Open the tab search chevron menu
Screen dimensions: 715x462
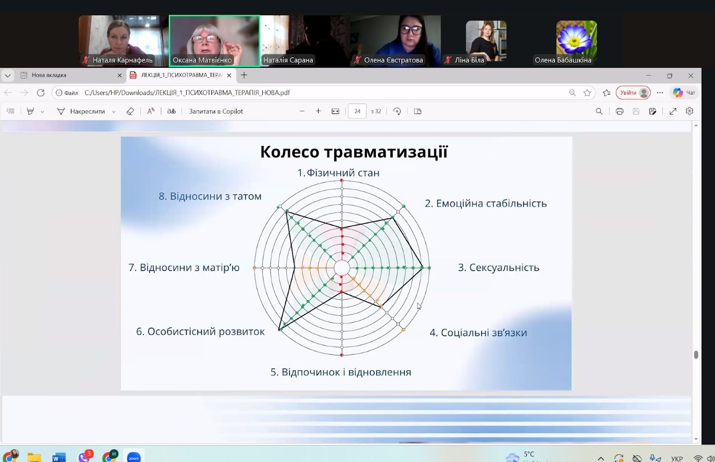coord(7,76)
